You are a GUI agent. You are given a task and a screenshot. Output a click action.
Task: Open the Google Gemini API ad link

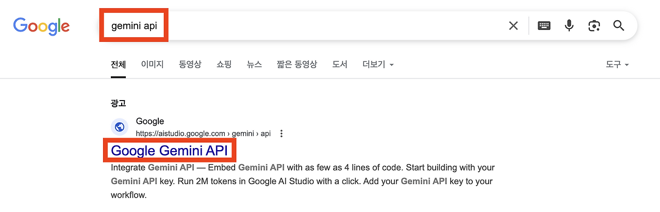coord(170,151)
